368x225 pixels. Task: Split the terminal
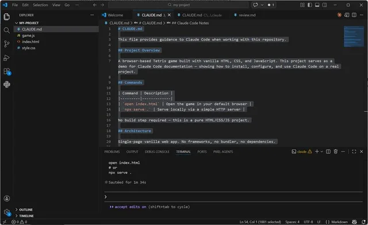pyautogui.click(x=328, y=152)
